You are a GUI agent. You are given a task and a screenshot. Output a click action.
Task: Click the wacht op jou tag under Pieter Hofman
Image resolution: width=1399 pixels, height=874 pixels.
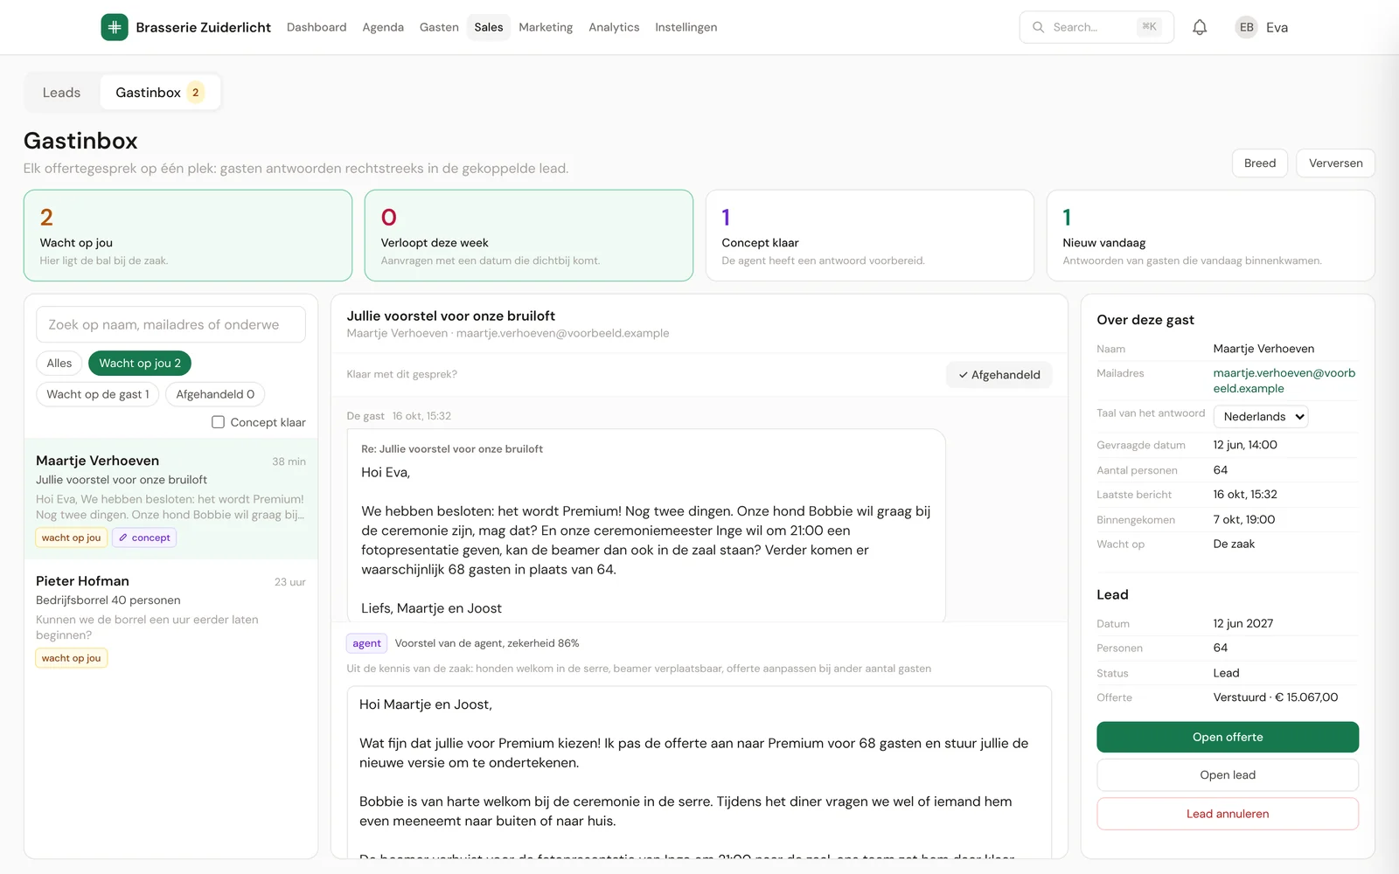pos(71,658)
